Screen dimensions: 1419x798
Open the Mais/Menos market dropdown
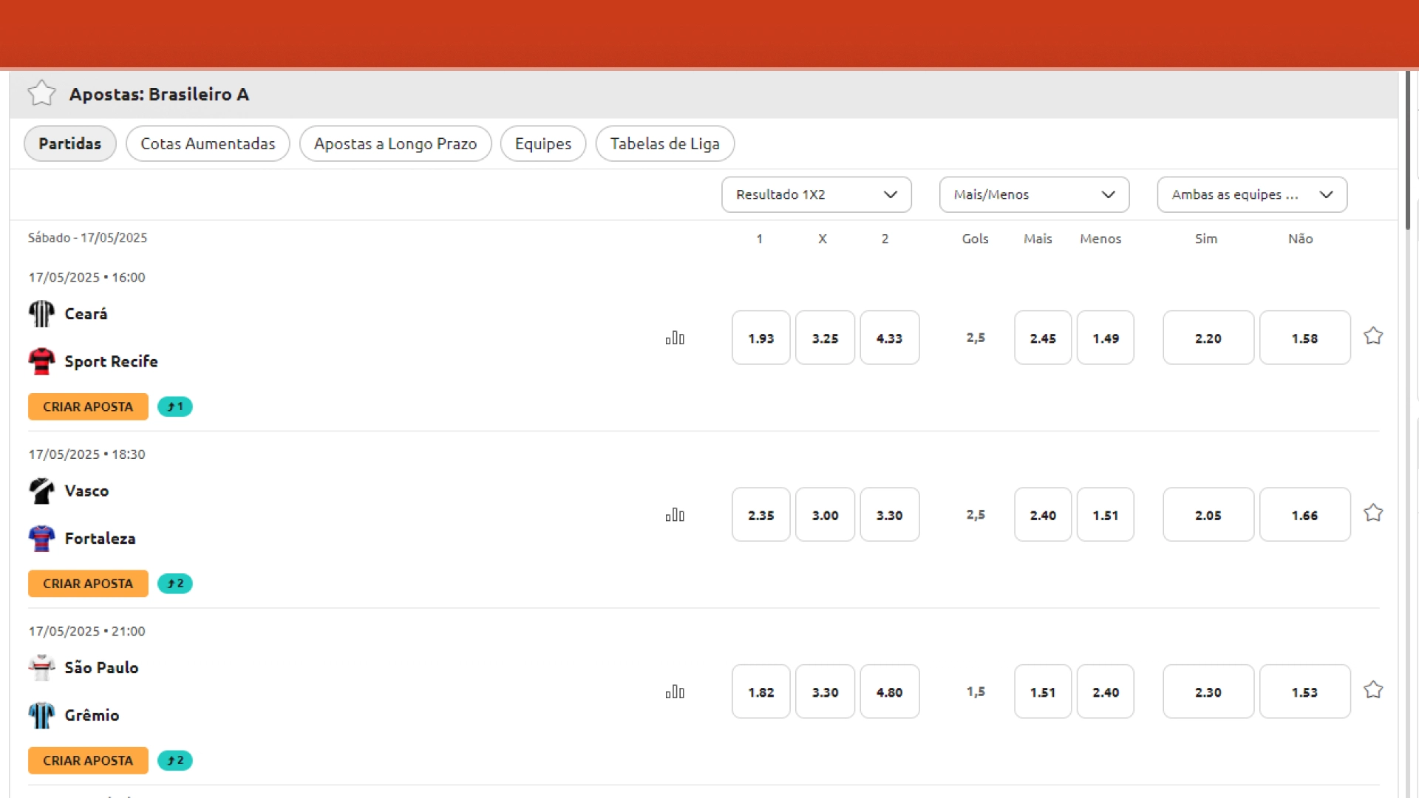point(1034,194)
